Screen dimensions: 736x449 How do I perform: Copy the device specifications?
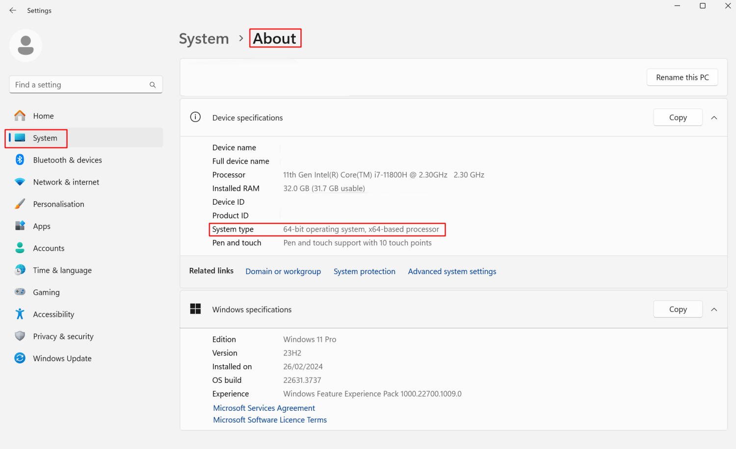click(678, 118)
